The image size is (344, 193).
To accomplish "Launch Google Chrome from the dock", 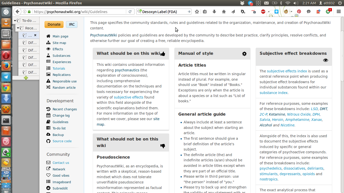I will (x=6, y=88).
